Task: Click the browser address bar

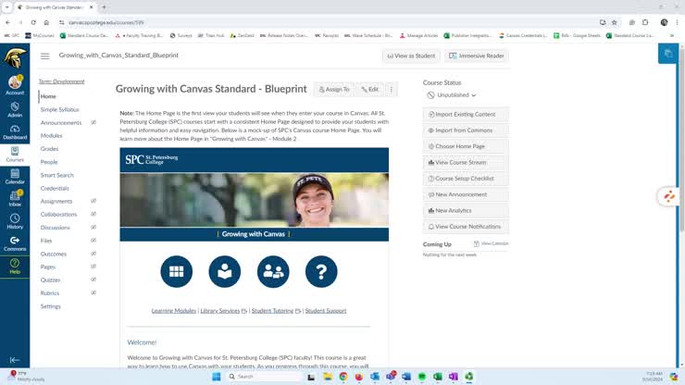Action: tap(328, 22)
